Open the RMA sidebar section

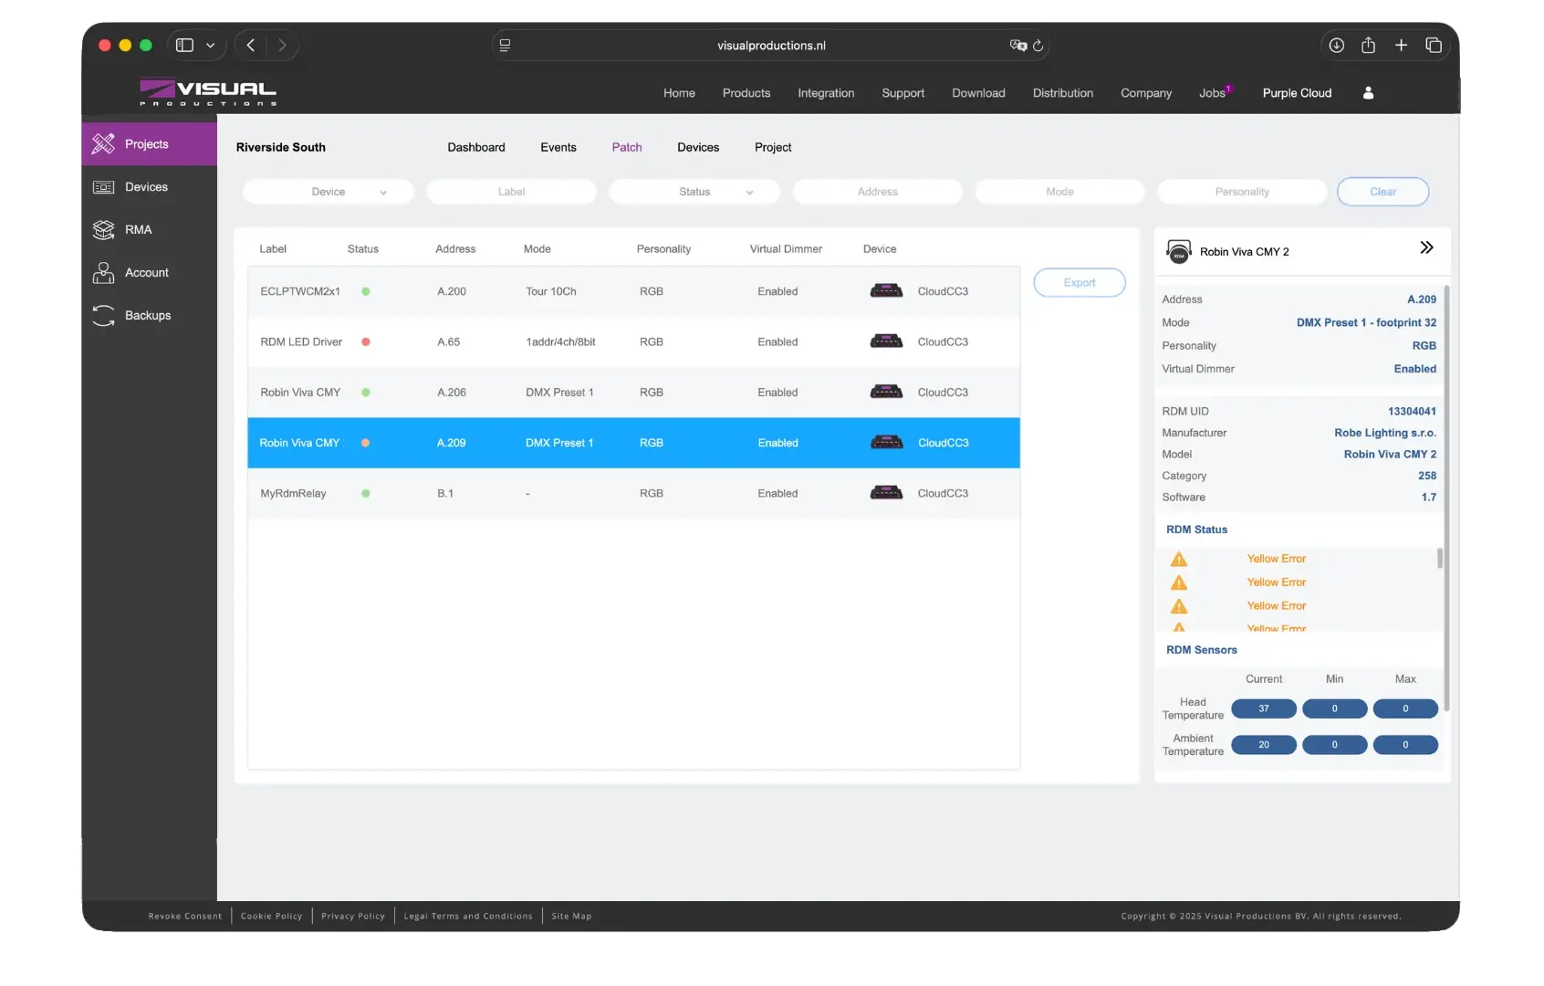click(x=137, y=230)
